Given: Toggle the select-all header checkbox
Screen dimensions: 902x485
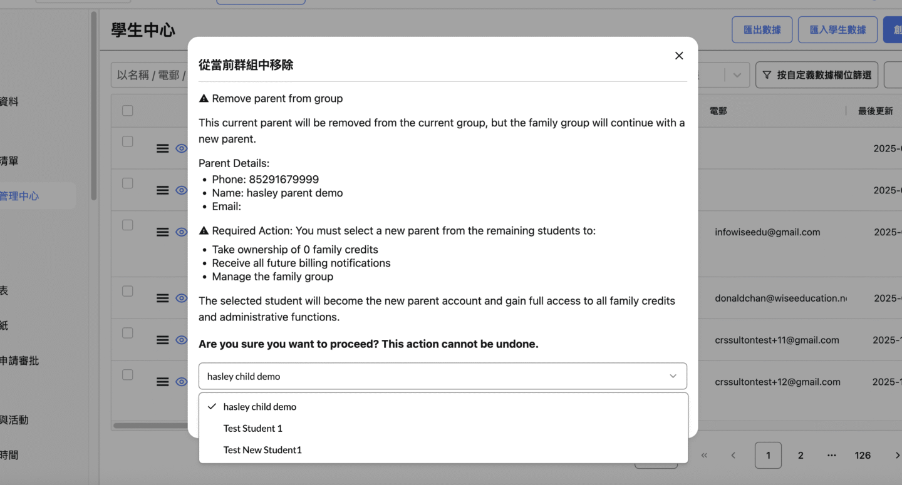Looking at the screenshot, I should (128, 111).
